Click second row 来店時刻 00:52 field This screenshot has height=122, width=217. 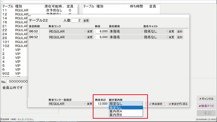pos(34,37)
